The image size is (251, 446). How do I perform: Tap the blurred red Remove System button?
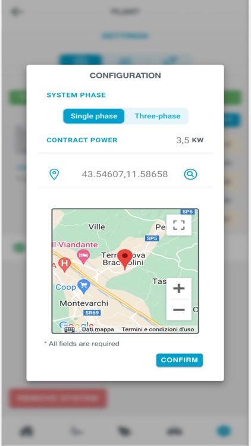pyautogui.click(x=58, y=398)
